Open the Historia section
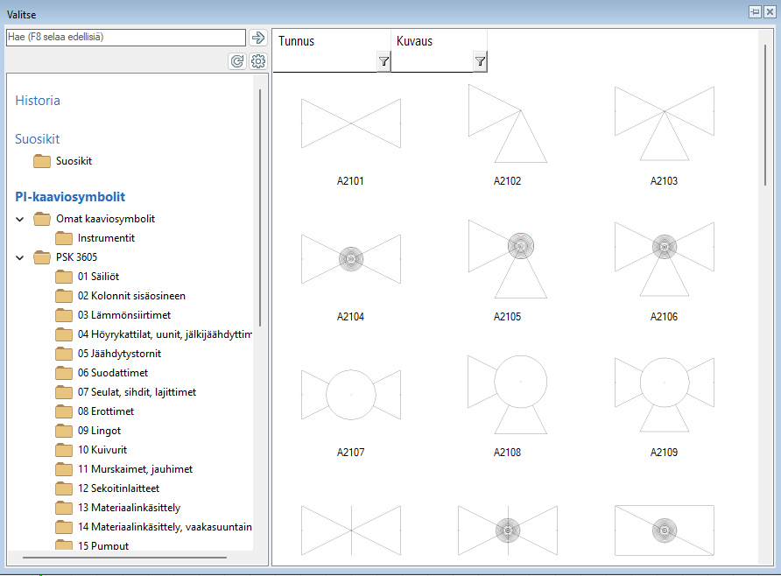Viewport: 781px width, 576px height. pos(38,101)
